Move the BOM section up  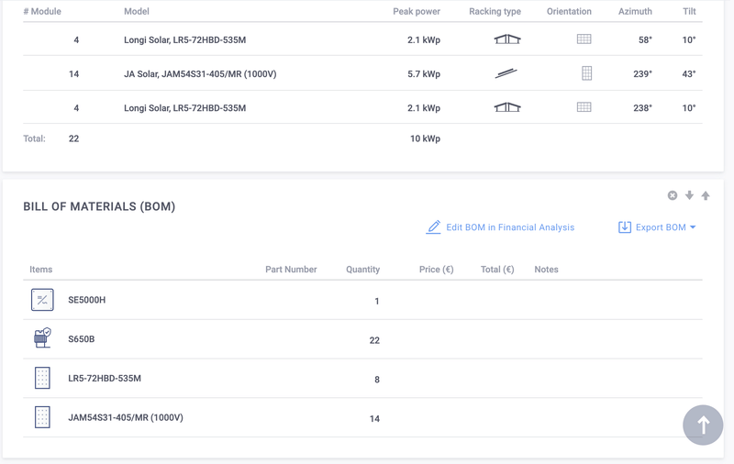pyautogui.click(x=706, y=195)
